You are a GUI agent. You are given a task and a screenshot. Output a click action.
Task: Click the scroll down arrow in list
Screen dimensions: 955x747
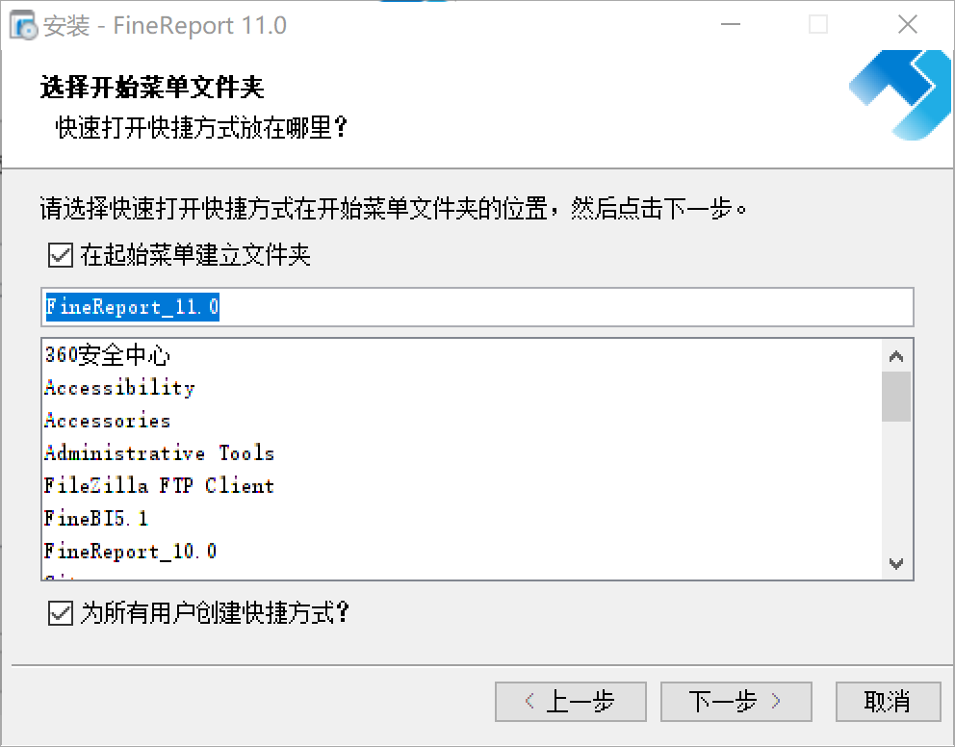896,564
